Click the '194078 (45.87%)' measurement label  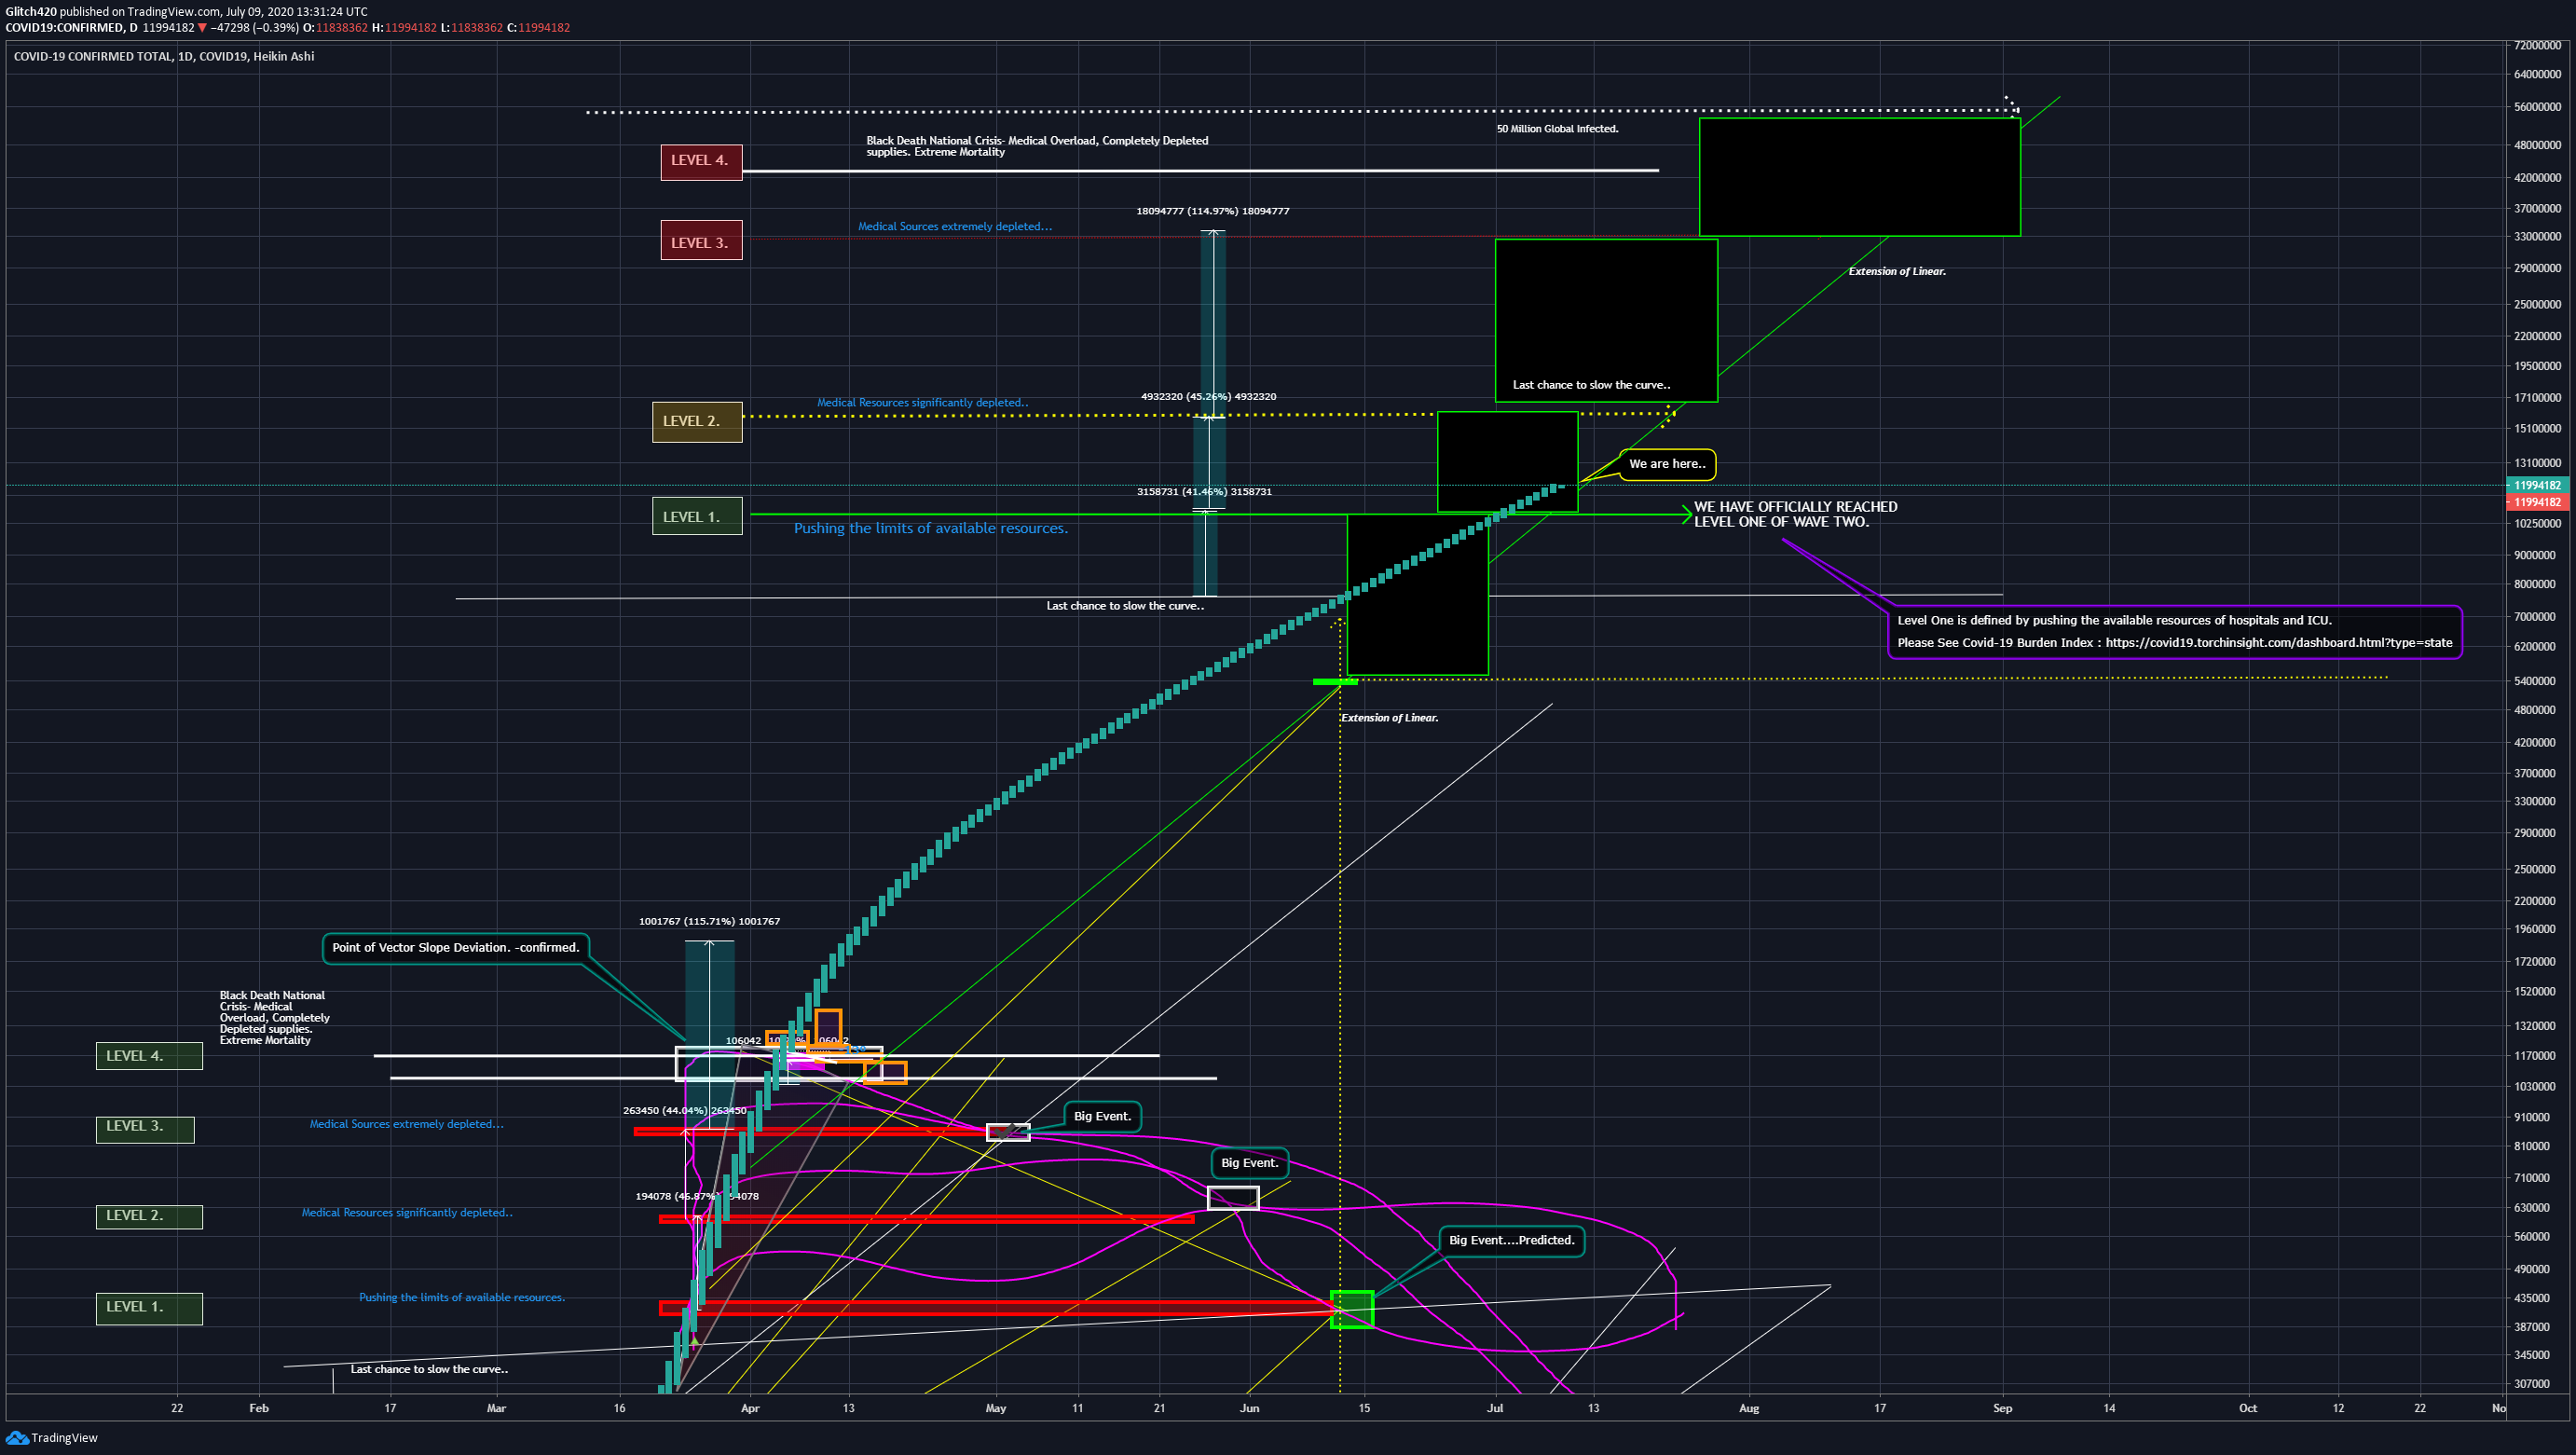[697, 1197]
